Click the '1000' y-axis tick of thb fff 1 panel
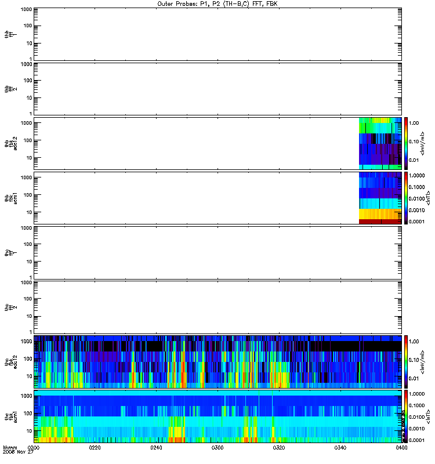The width and height of the screenshot is (435, 464). (26, 9)
